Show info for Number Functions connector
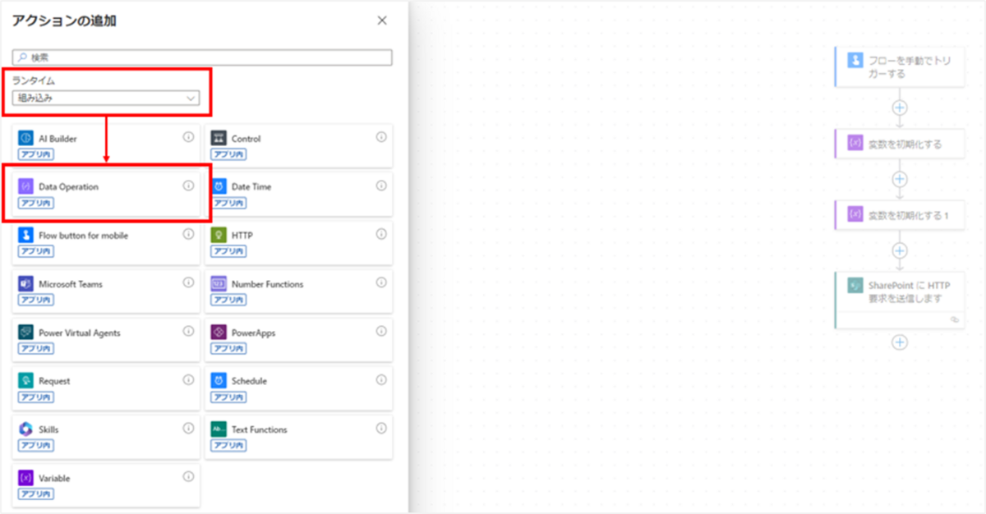This screenshot has height=514, width=986. point(381,282)
